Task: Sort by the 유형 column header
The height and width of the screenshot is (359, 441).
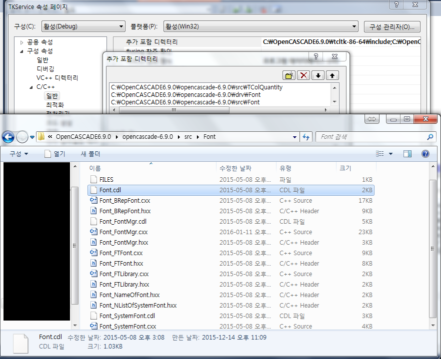Action: pos(285,168)
